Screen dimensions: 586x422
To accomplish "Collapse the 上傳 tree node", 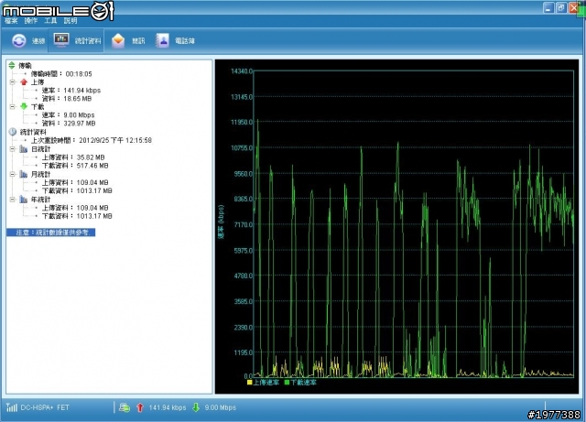I will click(x=12, y=81).
